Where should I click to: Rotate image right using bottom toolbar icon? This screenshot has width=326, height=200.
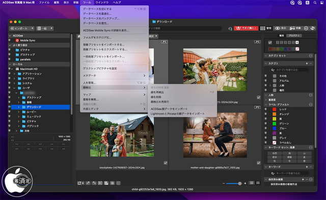coord(94,183)
